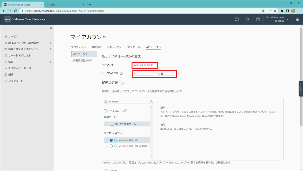Click the info icon next to トークンの TTL
This screenshot has width=303, height=171.
pyautogui.click(x=121, y=73)
